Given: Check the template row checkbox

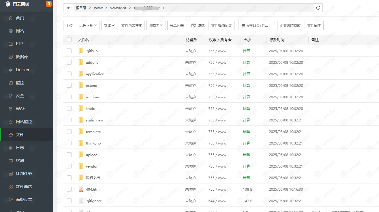Looking at the screenshot, I should pos(69,132).
